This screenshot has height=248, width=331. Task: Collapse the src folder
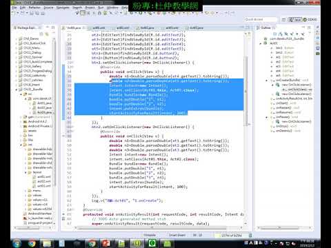click(x=21, y=94)
